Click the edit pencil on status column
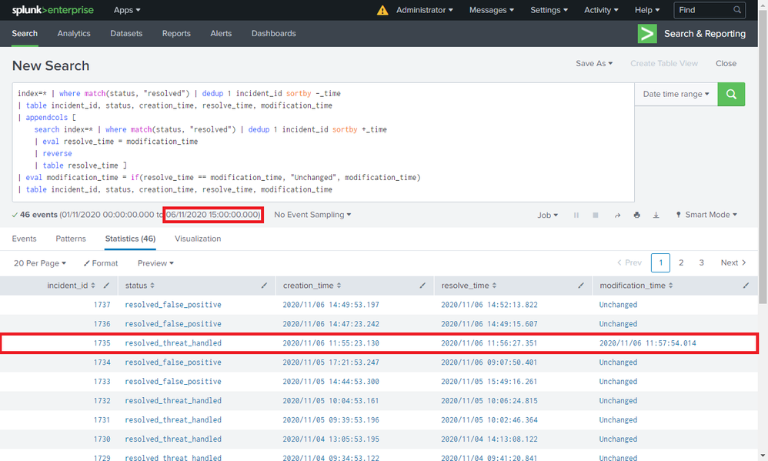 click(264, 286)
